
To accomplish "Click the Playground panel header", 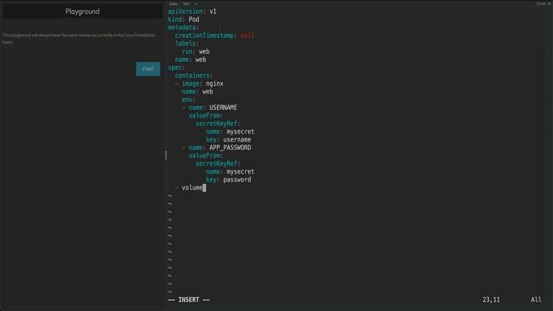I will 82,11.
